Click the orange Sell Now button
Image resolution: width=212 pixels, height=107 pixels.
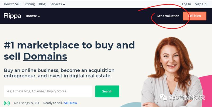coord(195,16)
